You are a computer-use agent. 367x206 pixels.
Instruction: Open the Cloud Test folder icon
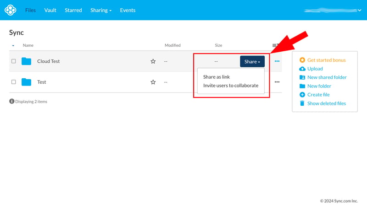[x=27, y=61]
